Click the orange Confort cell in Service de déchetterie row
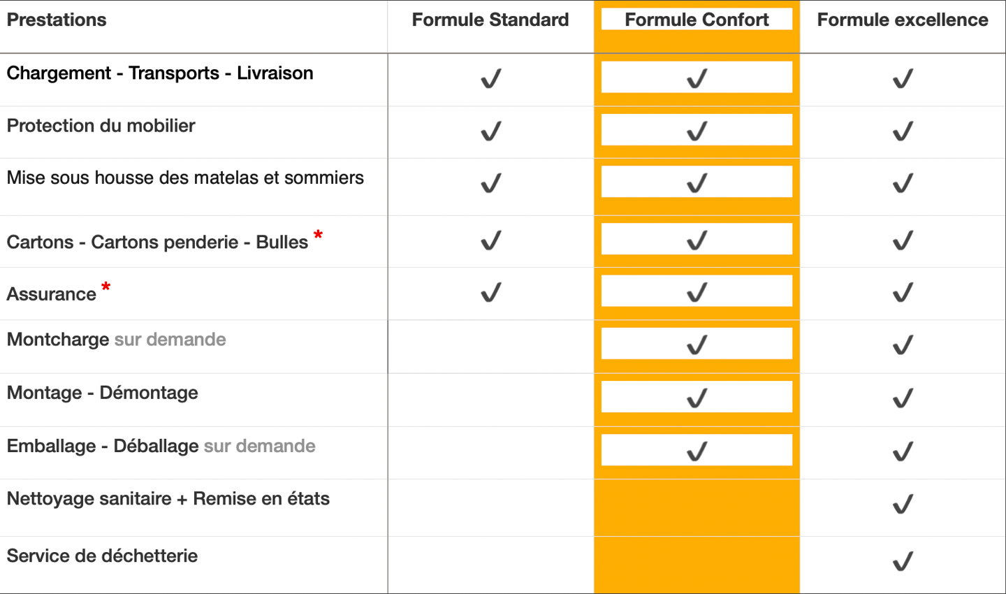The image size is (1006, 594). (697, 565)
